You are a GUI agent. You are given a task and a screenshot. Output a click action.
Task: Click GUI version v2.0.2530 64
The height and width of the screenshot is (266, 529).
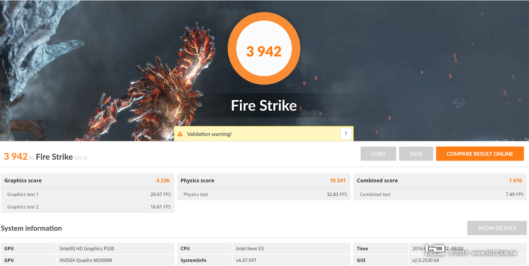pos(426,260)
